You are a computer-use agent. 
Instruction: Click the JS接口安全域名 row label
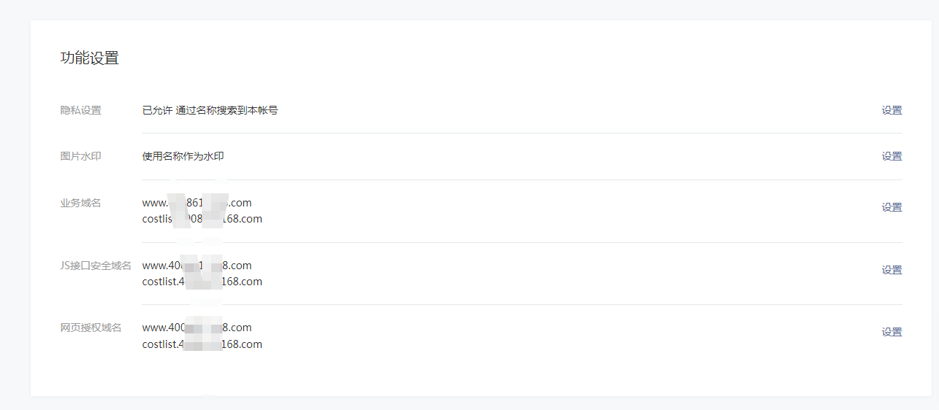(96, 266)
